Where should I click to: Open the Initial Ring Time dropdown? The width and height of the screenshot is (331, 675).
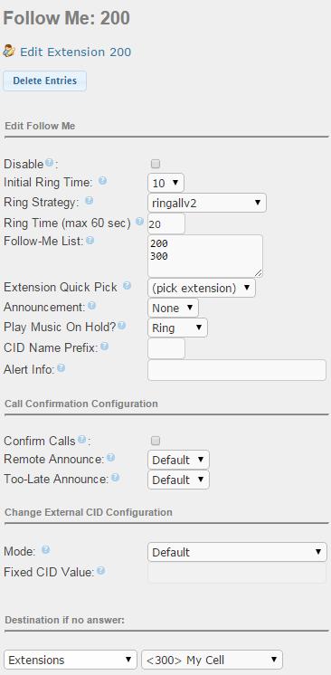click(165, 183)
